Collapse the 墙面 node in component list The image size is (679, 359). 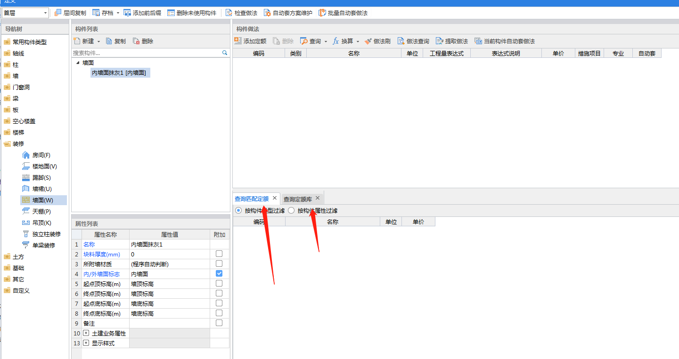78,63
